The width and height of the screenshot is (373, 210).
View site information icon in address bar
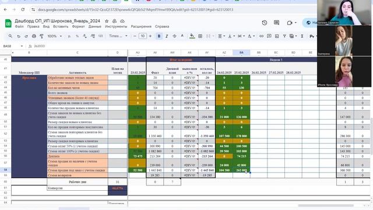click(x=33, y=9)
